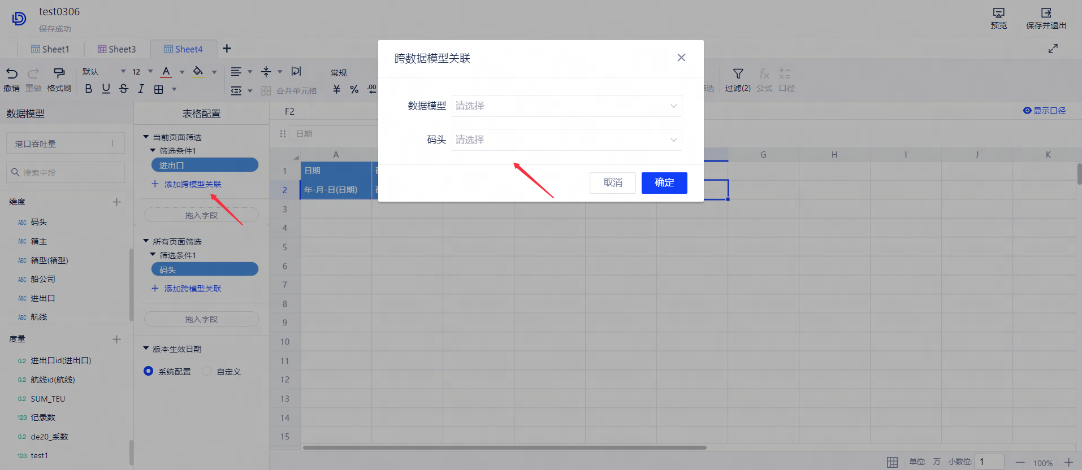Collapse the 当前页面筛选 section
Image resolution: width=1082 pixels, height=470 pixels.
pyautogui.click(x=146, y=137)
